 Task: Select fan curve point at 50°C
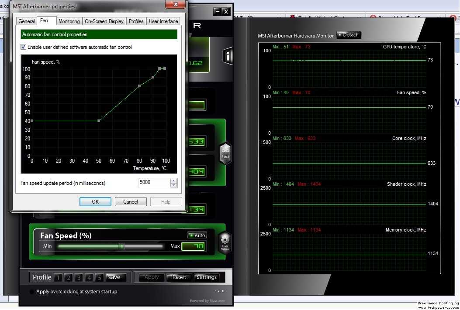tap(99, 121)
